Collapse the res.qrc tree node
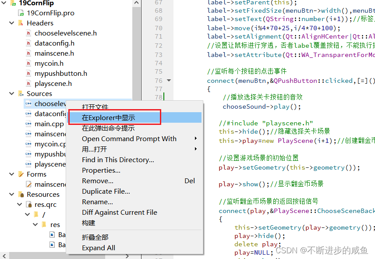 [19, 205]
